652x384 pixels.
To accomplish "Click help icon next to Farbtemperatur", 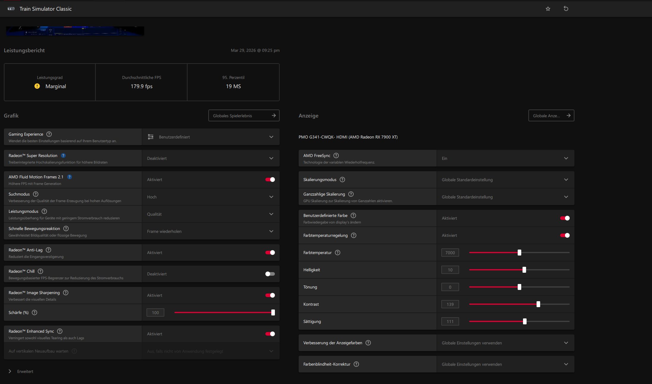I will 338,253.
